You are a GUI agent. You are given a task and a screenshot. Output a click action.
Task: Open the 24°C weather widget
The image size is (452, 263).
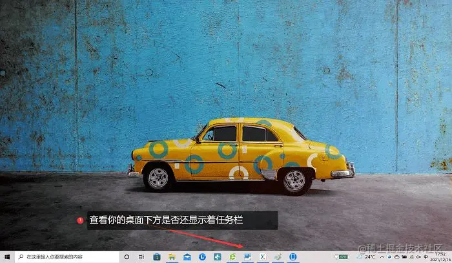pos(366,257)
